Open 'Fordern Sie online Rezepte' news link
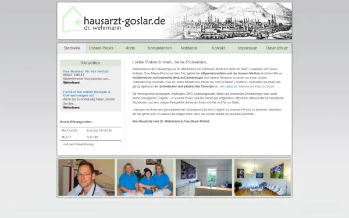This screenshot has width=349, height=218. [87, 94]
